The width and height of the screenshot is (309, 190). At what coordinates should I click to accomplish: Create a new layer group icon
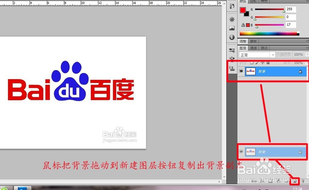pyautogui.click(x=286, y=181)
